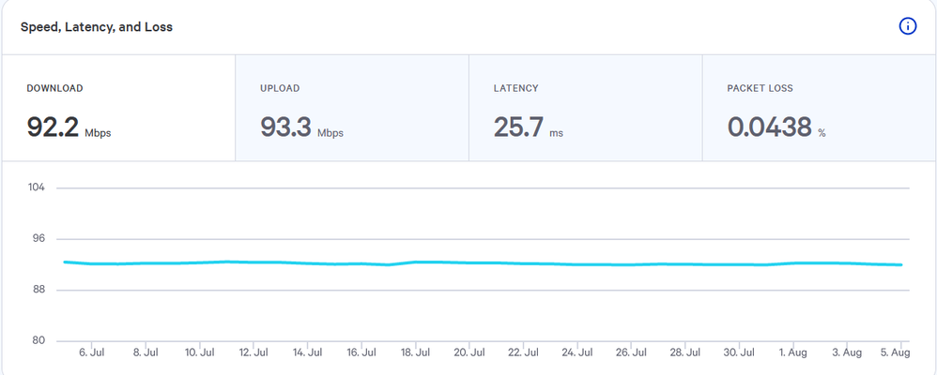Click the 104 label on the y-axis
937x375 pixels.
(37, 188)
